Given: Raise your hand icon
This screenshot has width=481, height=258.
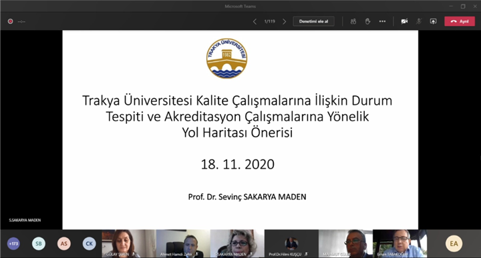Looking at the screenshot, I should (367, 21).
